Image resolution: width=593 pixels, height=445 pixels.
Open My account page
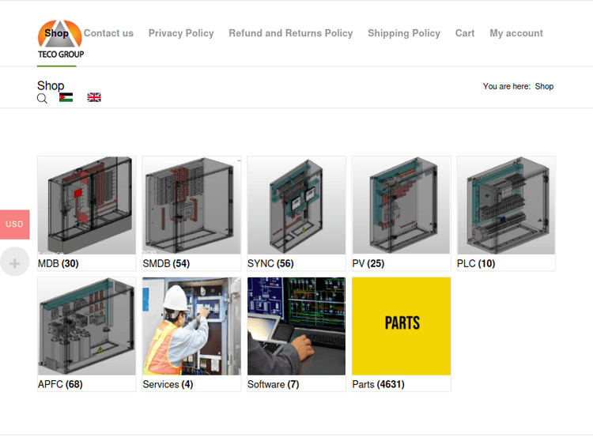click(516, 33)
